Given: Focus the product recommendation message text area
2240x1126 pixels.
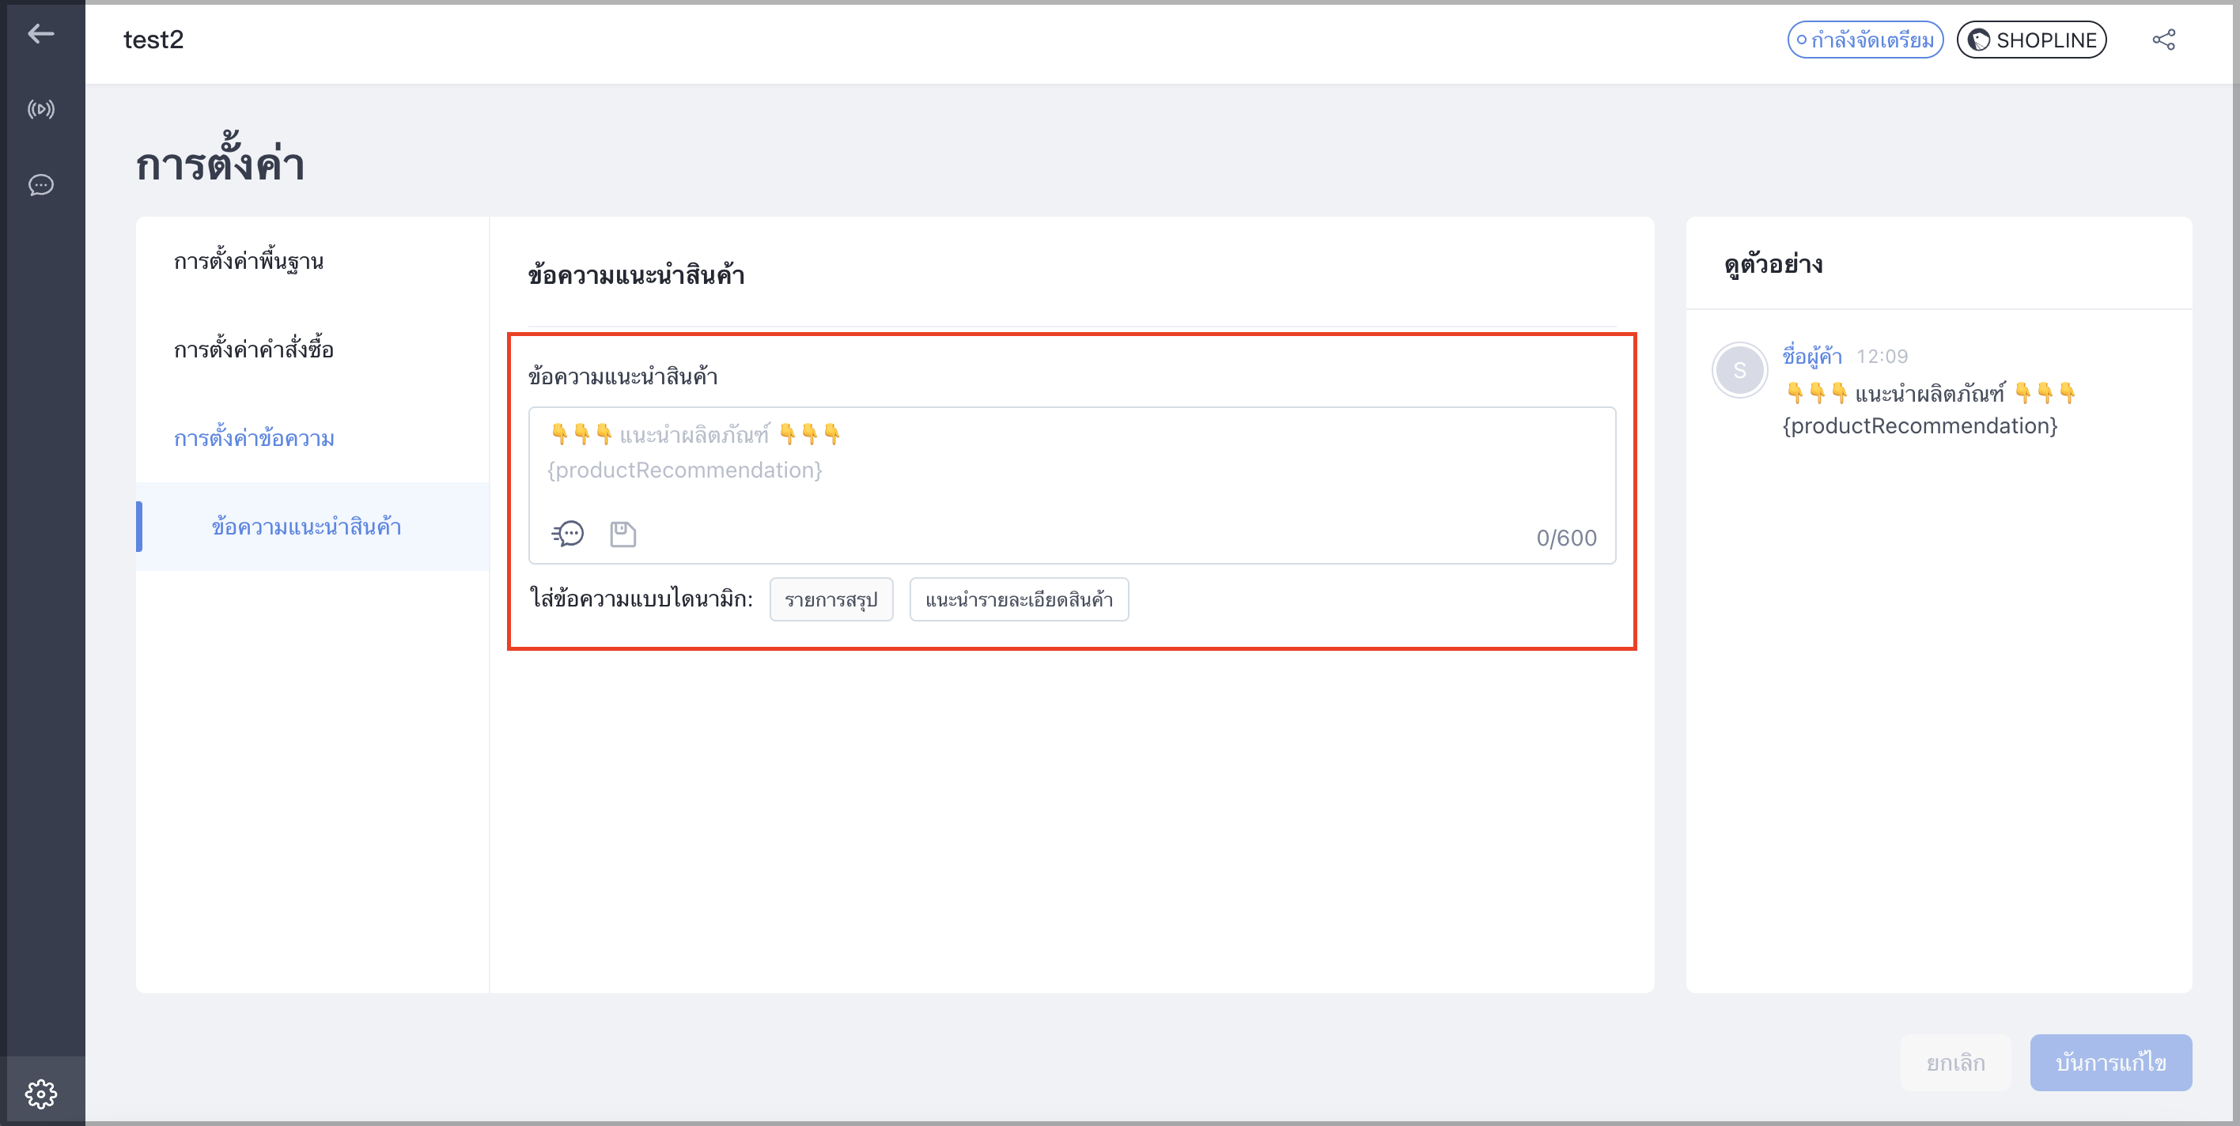Looking at the screenshot, I should click(1073, 486).
